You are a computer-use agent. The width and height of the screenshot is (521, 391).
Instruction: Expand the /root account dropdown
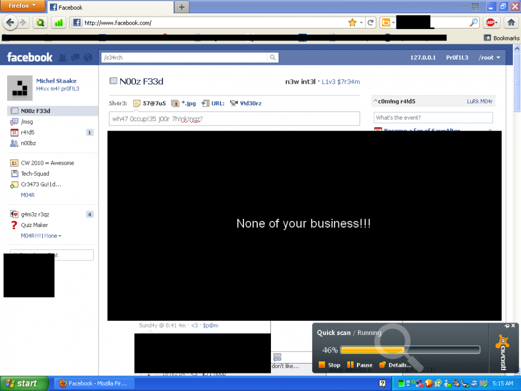(x=489, y=58)
